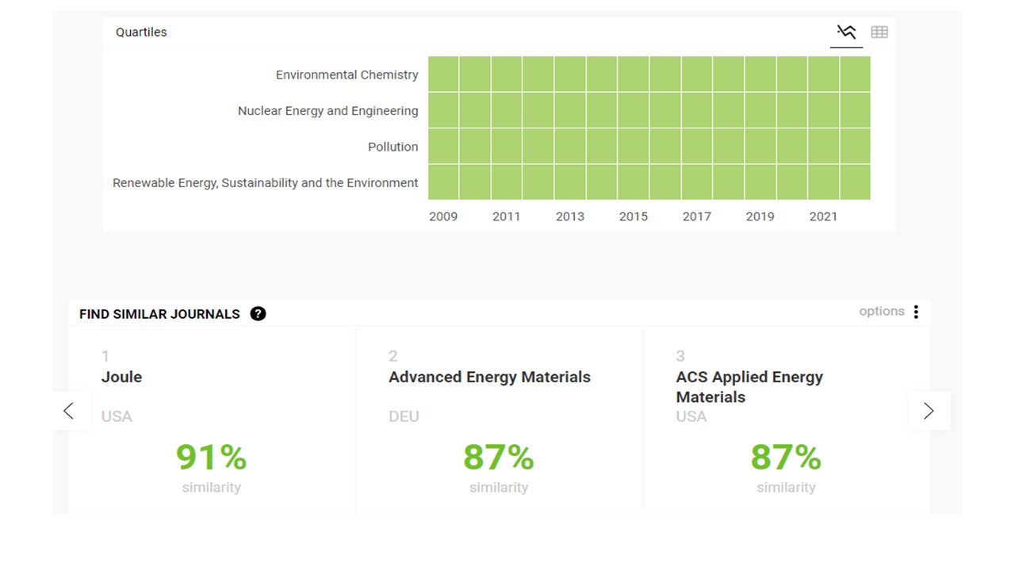
Task: Click the Renewable Energy, Sustainability category label
Action: pos(265,182)
